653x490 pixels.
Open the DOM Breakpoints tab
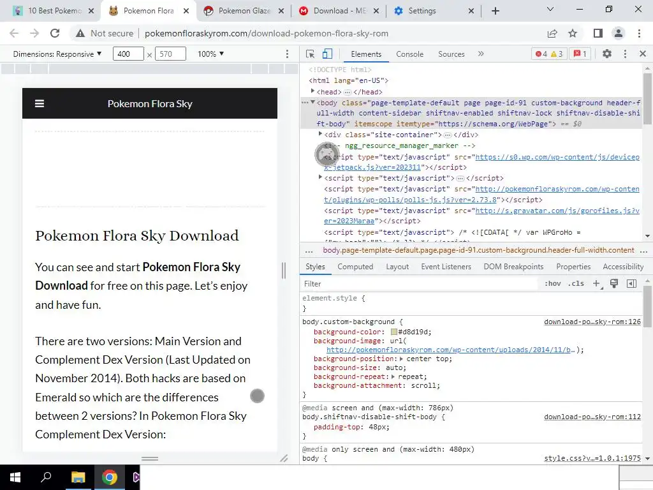click(513, 267)
